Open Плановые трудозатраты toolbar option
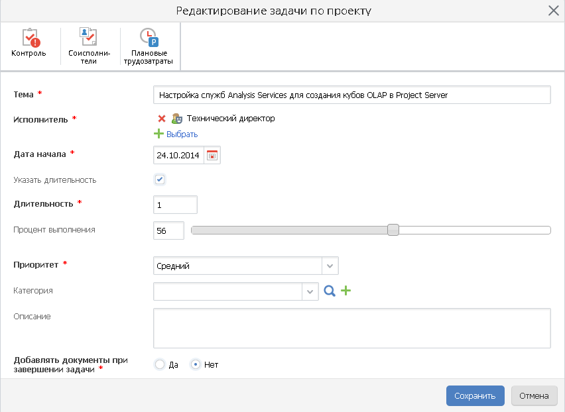The height and width of the screenshot is (412, 565). (x=149, y=46)
